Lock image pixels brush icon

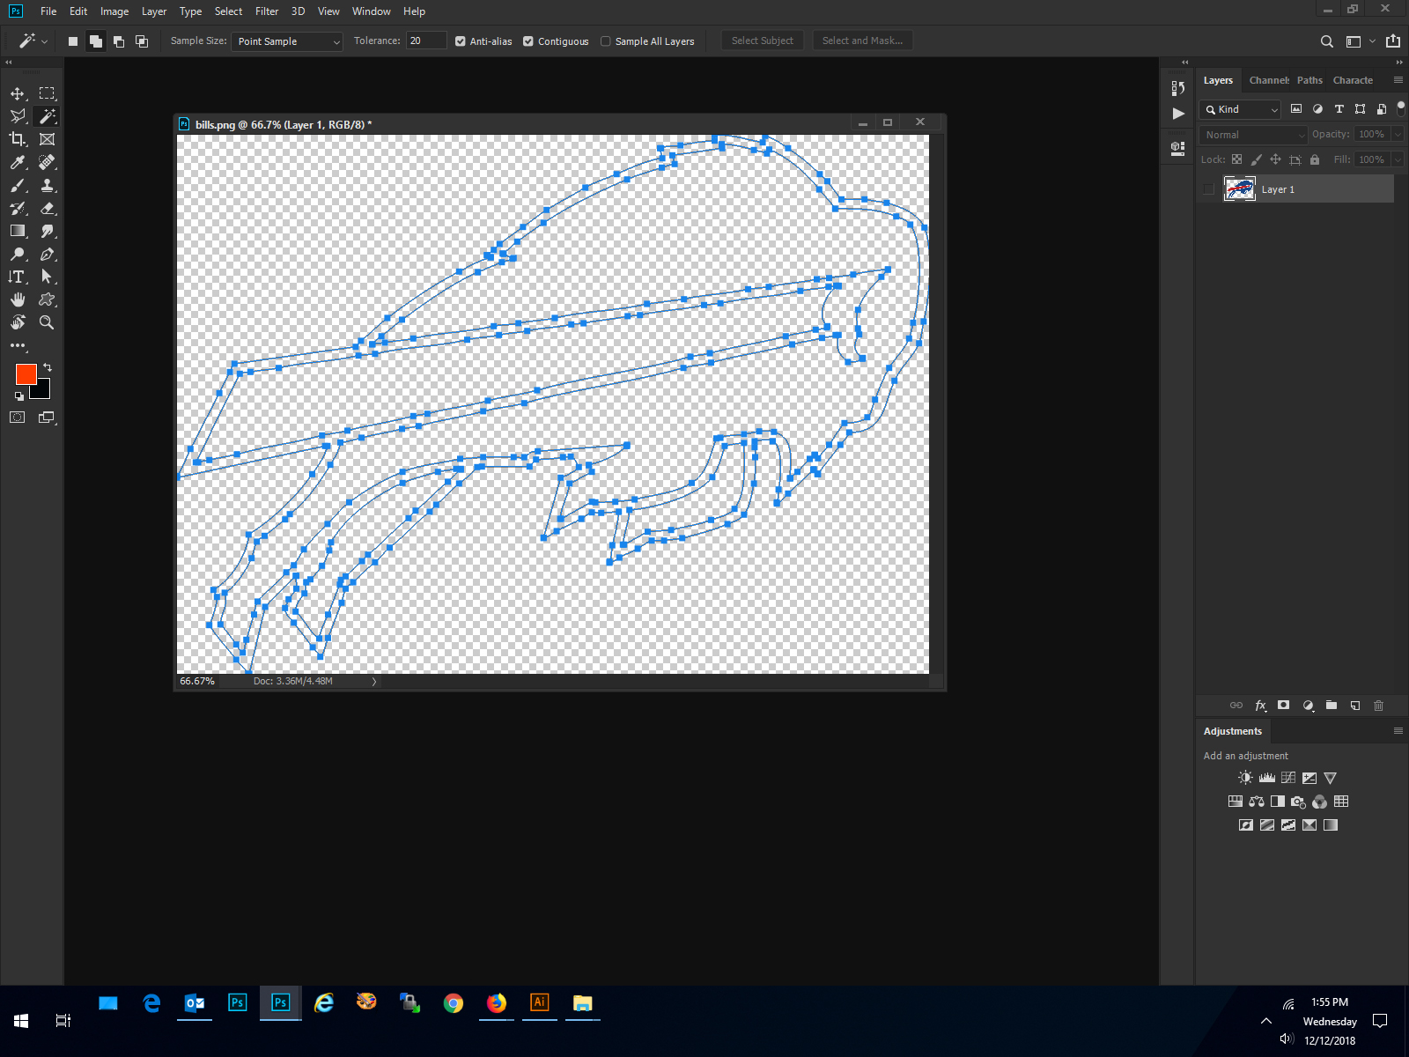click(x=1257, y=159)
